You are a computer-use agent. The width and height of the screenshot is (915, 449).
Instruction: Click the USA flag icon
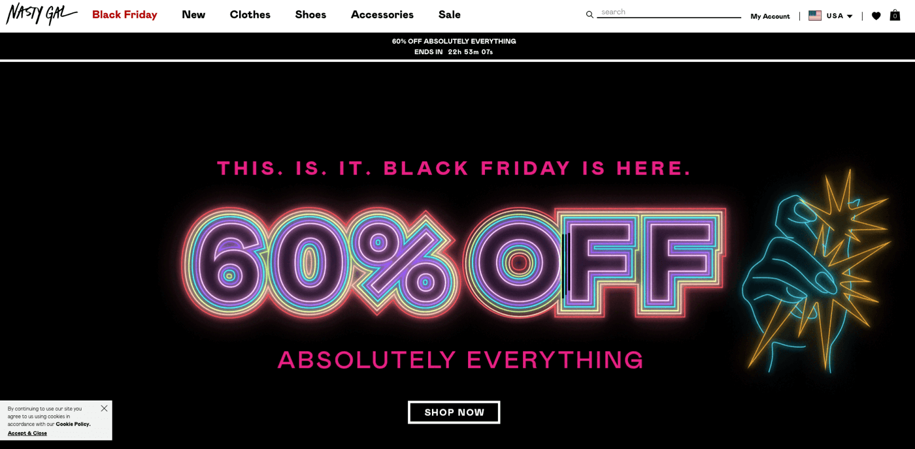[815, 16]
